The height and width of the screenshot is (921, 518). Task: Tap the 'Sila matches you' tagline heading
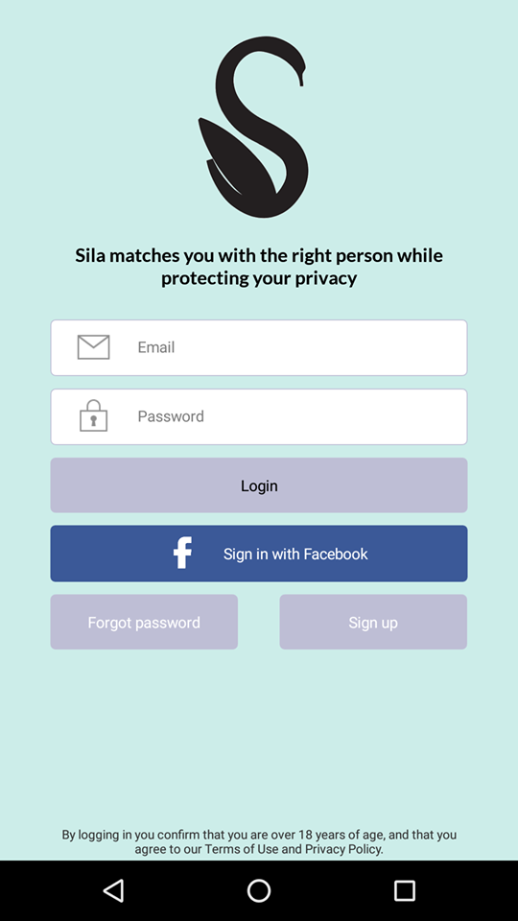coord(259,255)
